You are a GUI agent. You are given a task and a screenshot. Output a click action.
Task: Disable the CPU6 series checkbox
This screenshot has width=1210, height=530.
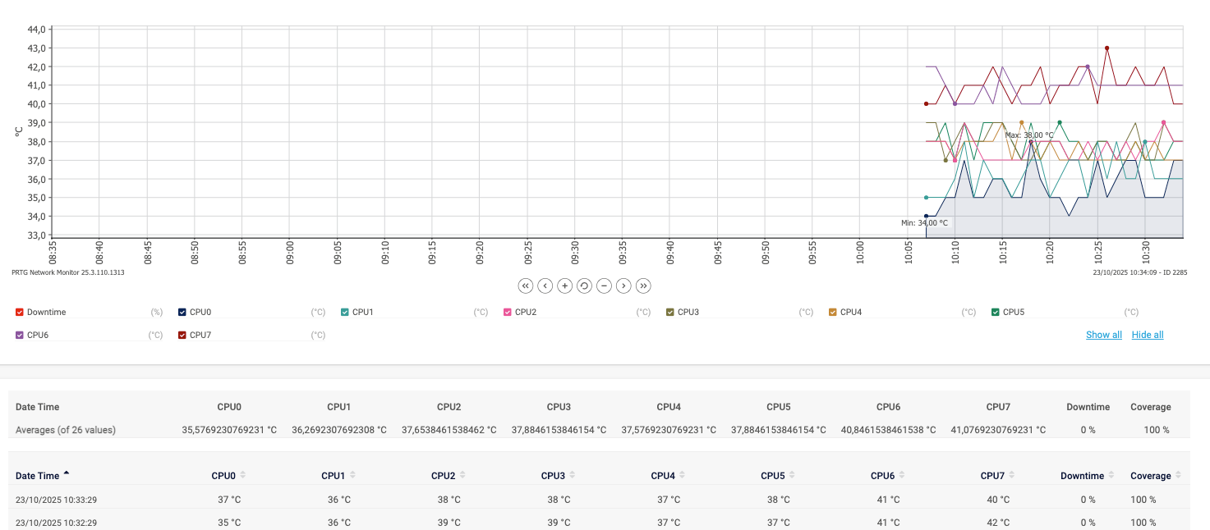click(20, 335)
